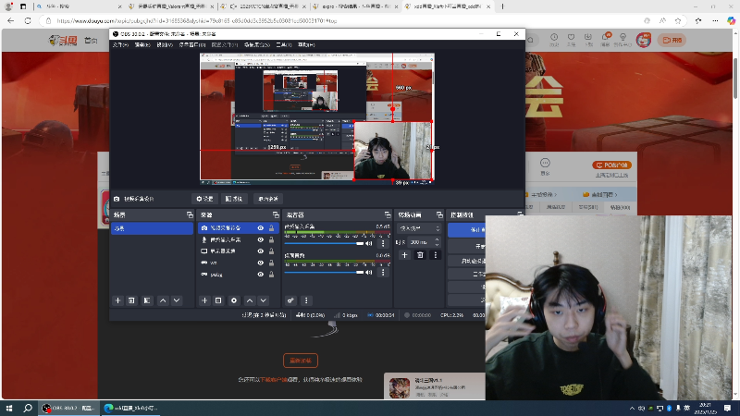Undock the Sources panel with its float icon

pyautogui.click(x=276, y=214)
